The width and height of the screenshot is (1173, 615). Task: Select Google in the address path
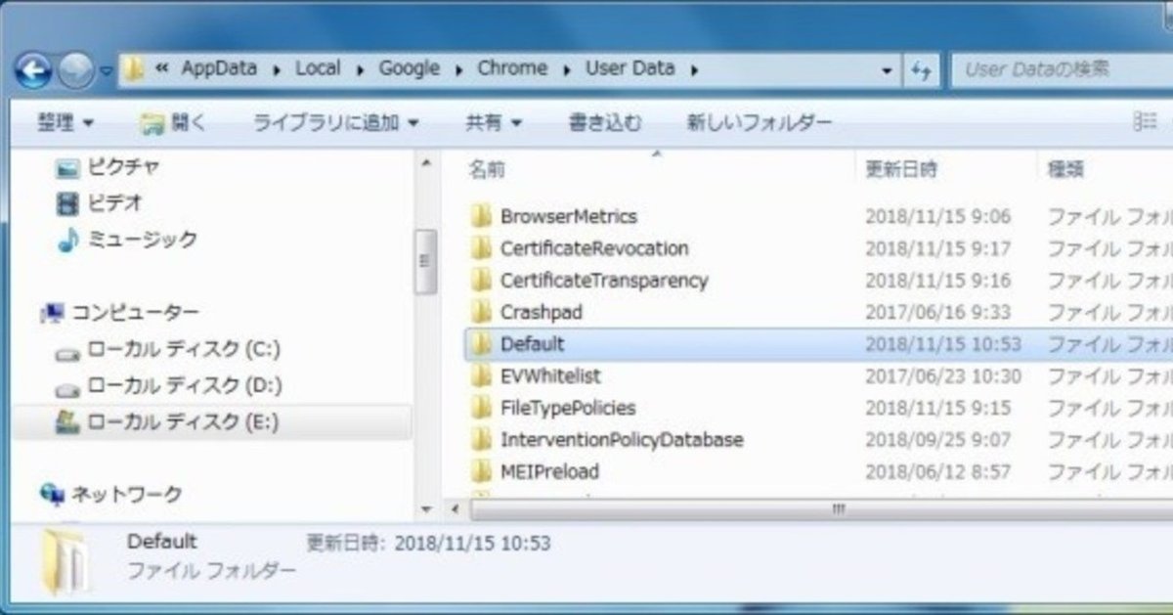point(409,68)
